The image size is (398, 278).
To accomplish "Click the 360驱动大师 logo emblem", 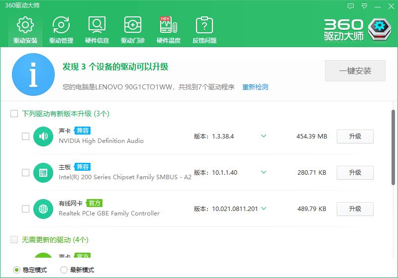I will [x=380, y=29].
